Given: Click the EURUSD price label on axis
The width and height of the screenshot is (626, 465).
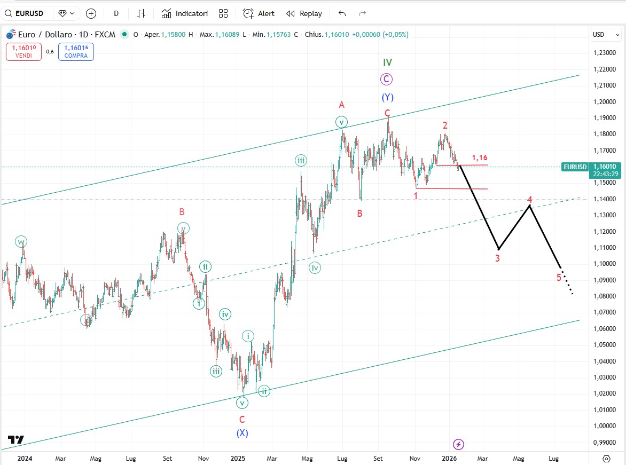Looking at the screenshot, I should click(575, 167).
